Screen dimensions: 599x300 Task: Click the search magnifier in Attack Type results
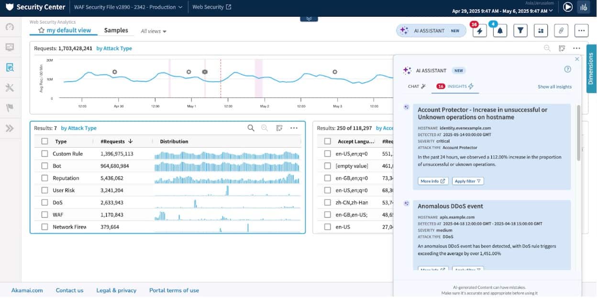tap(251, 128)
